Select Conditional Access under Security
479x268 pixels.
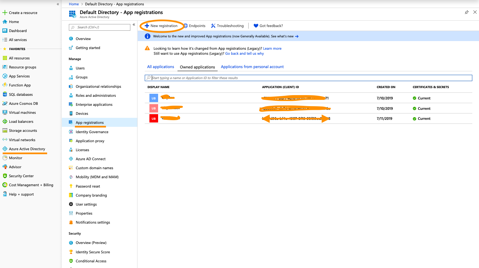[x=91, y=261]
